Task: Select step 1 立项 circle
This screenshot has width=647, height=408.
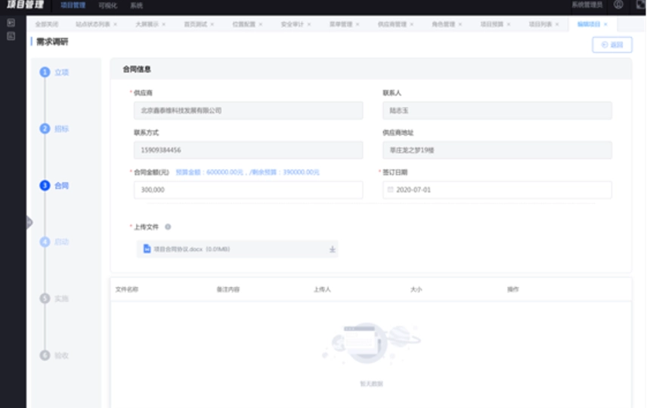Action: (x=45, y=73)
